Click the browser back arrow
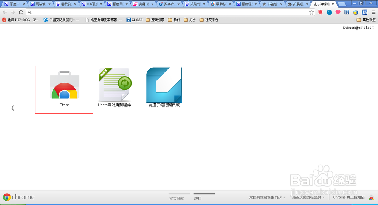This screenshot has width=378, height=205. (5, 12)
